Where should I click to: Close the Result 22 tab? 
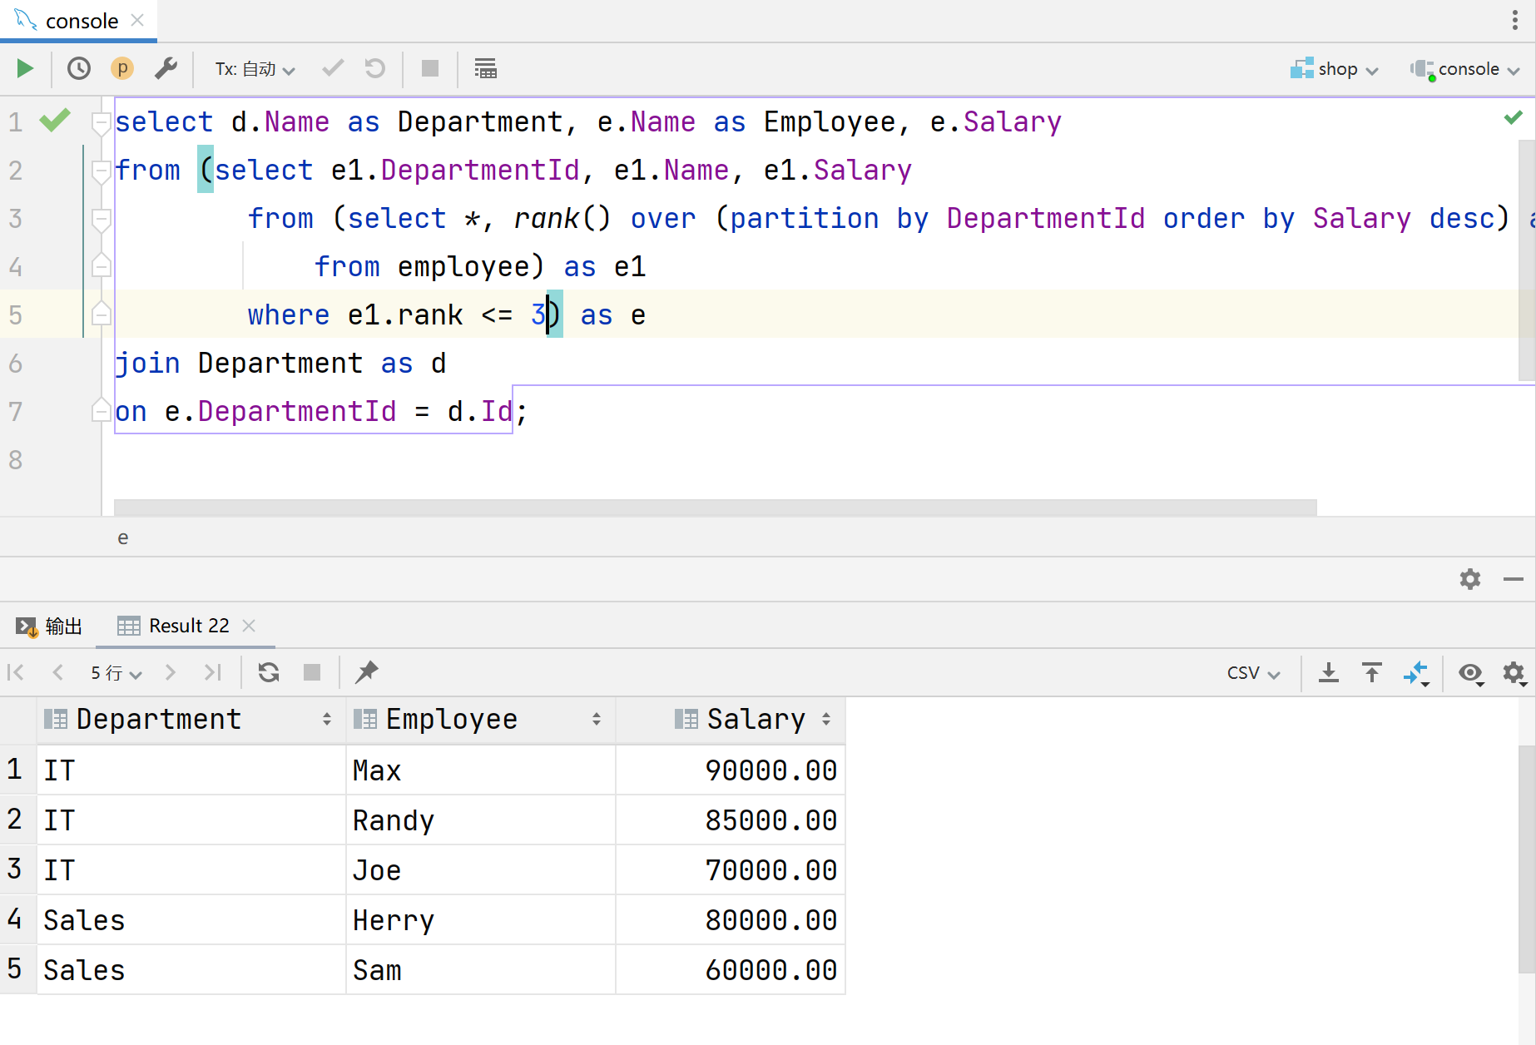pyautogui.click(x=249, y=626)
